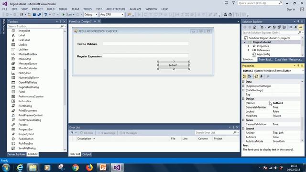Open the TOOLS menu
This screenshot has width=306, height=172.
pyautogui.click(x=87, y=9)
